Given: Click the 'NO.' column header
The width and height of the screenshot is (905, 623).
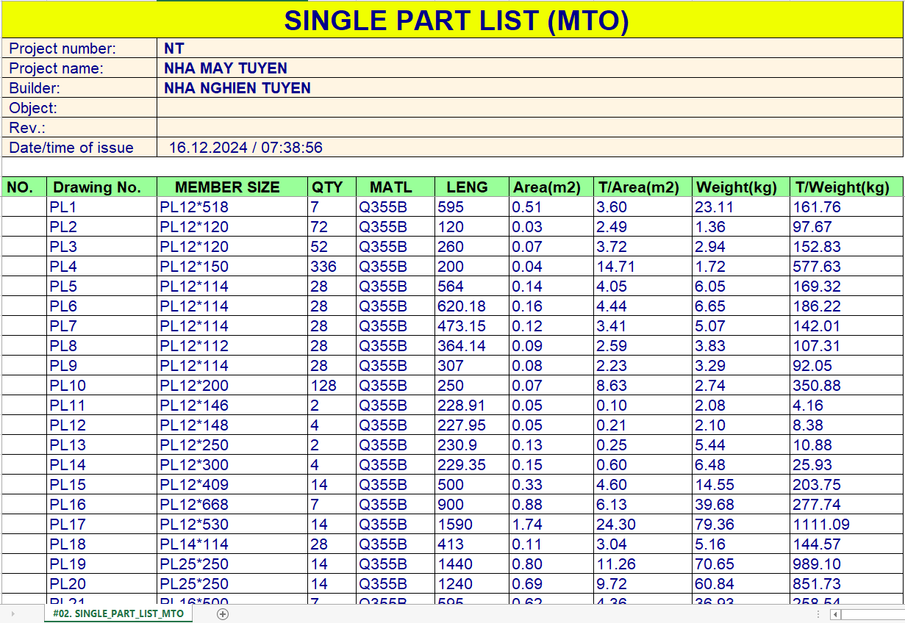Looking at the screenshot, I should click(24, 187).
